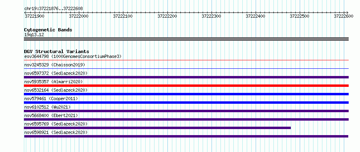This screenshot has width=360, height=152.
Task: Click the esv3644798 variant label
Action: (x=73, y=56)
